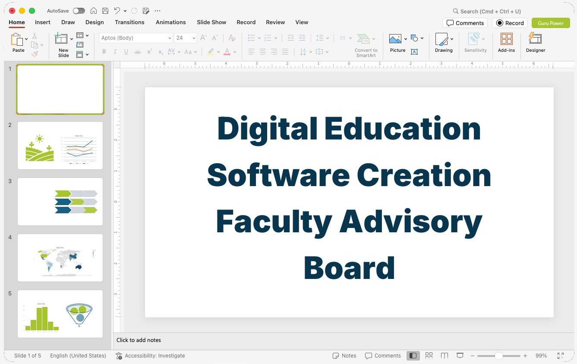The image size is (577, 364).
Task: Switch to the Design tab
Action: click(x=95, y=22)
